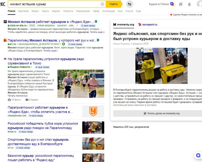Open bookmarks collections icon in header
The width and height of the screenshot is (202, 162).
[x=181, y=4]
